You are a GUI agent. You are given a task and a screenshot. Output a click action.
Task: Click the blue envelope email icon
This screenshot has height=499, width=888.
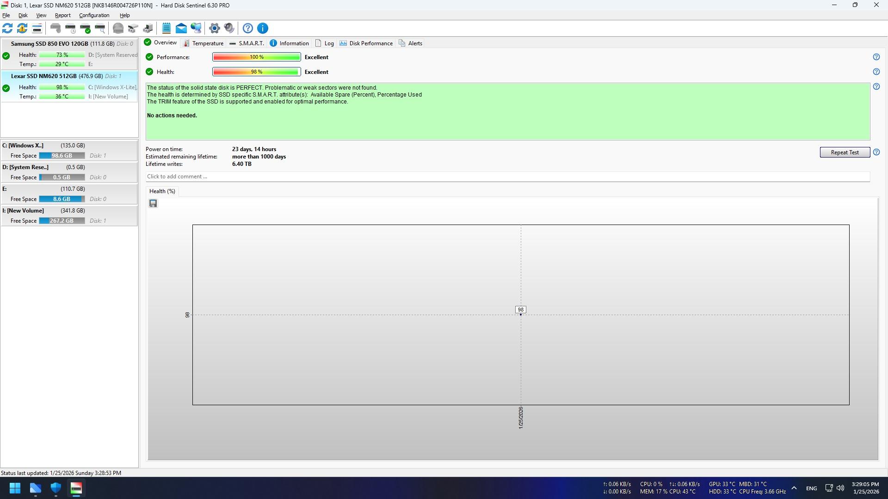(181, 28)
